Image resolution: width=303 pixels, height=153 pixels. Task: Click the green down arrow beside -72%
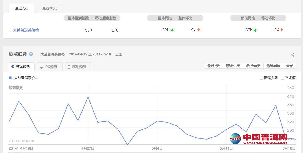pos(172,30)
